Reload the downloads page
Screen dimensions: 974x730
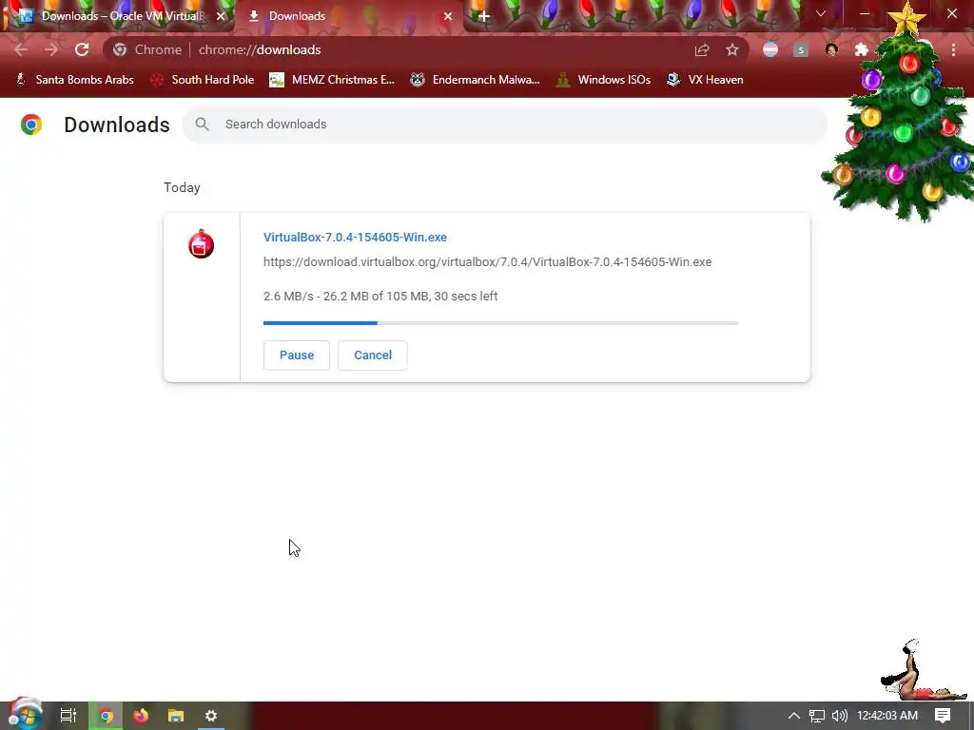[82, 49]
